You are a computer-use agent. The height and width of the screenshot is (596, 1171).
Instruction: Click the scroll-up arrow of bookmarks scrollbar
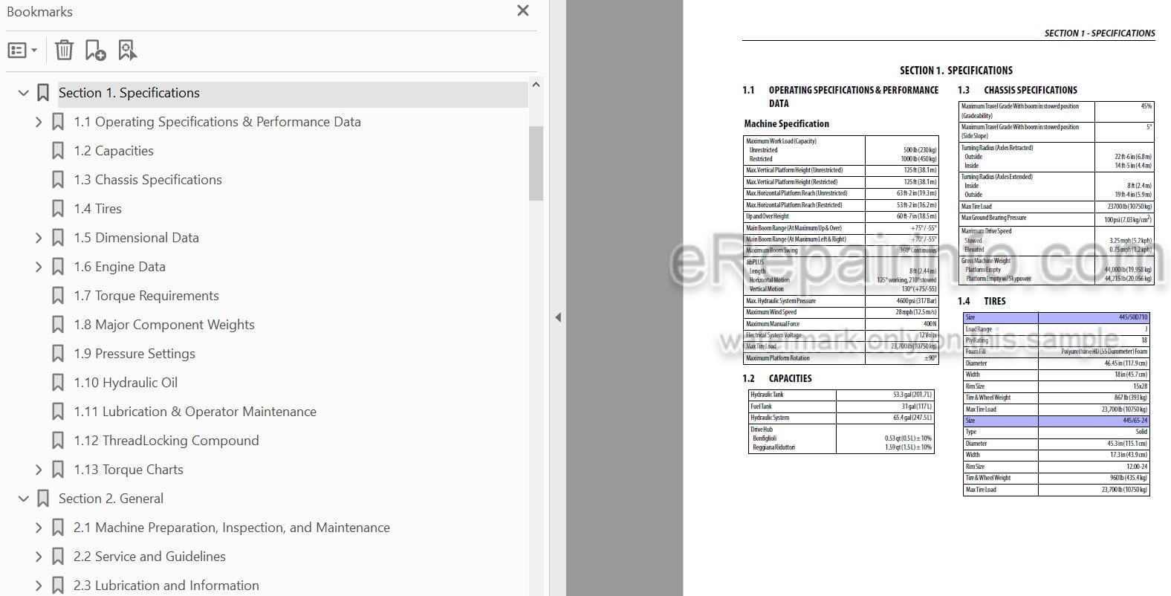click(536, 85)
